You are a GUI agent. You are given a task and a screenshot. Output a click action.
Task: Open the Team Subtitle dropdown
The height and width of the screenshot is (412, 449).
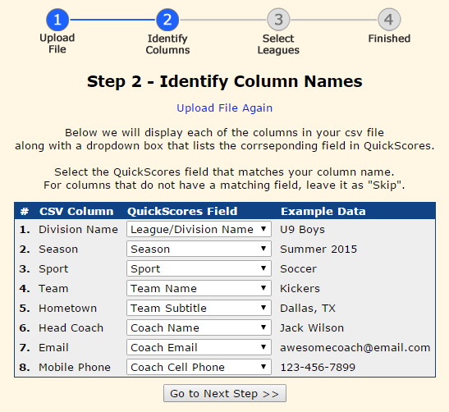[199, 308]
